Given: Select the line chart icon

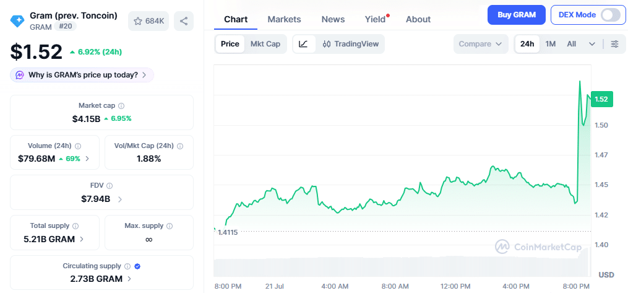Looking at the screenshot, I should tap(304, 44).
